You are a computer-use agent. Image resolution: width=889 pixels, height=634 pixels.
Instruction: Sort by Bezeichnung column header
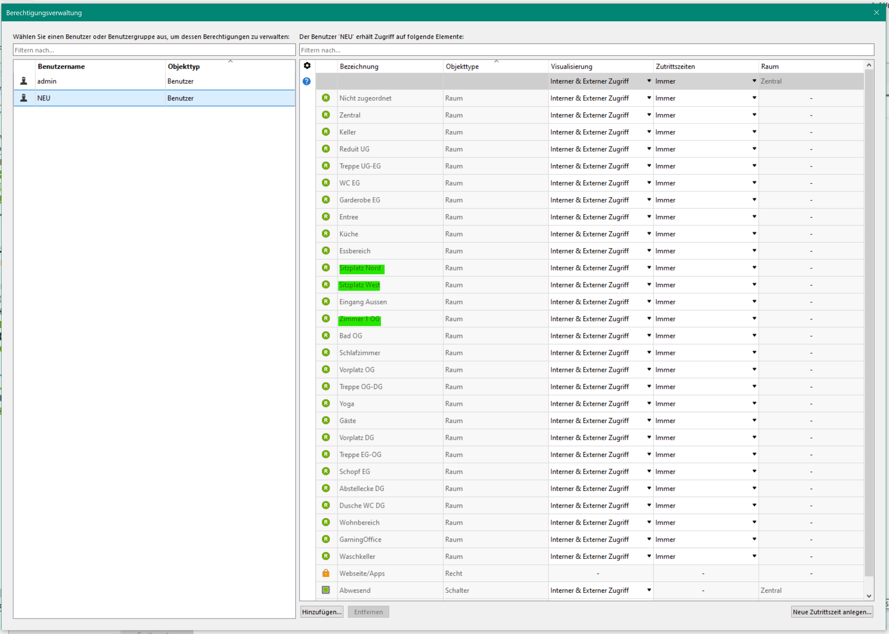[359, 66]
